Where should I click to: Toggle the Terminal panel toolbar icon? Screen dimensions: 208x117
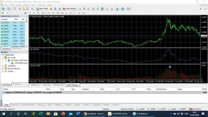coord(28,9)
